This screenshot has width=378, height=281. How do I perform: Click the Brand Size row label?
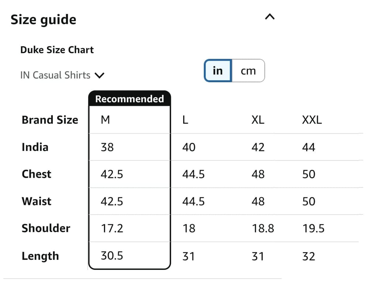pos(50,120)
